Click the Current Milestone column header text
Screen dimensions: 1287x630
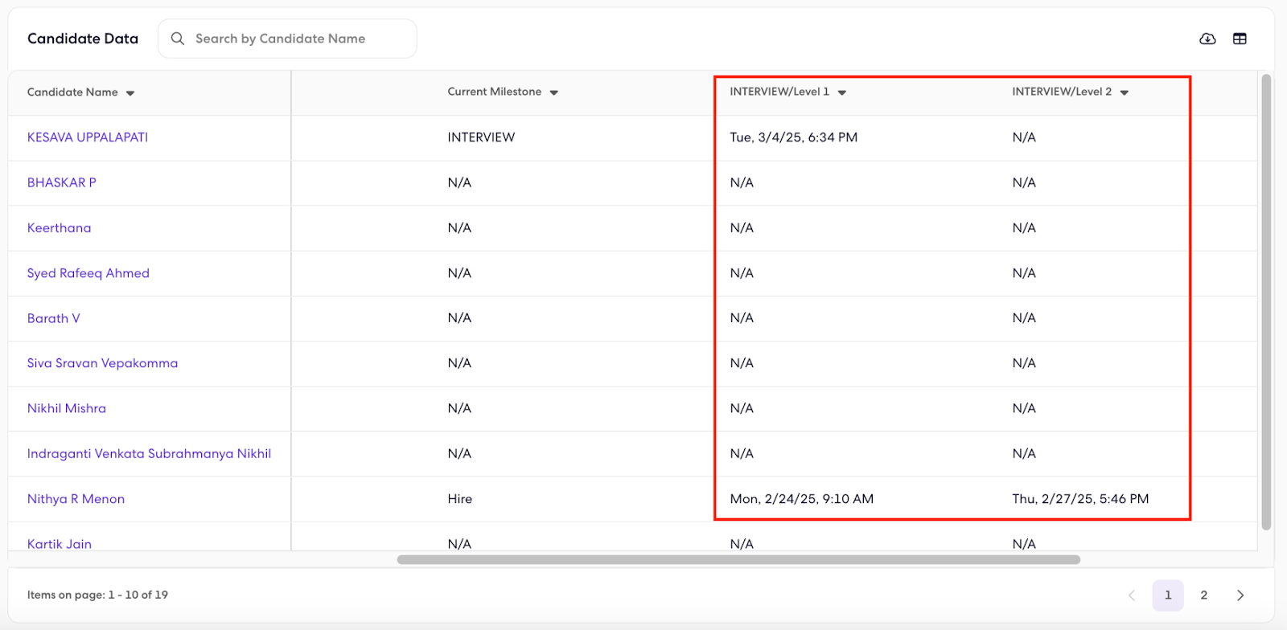[x=495, y=92]
